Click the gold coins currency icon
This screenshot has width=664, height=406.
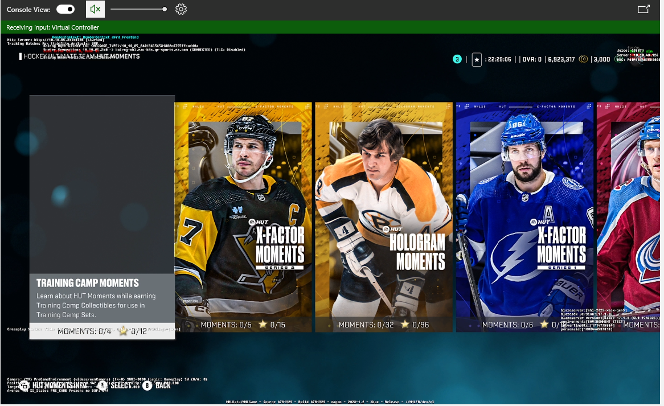point(583,59)
